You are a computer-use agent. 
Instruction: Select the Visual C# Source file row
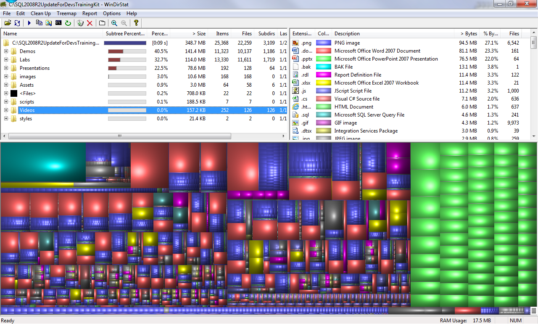click(x=410, y=99)
